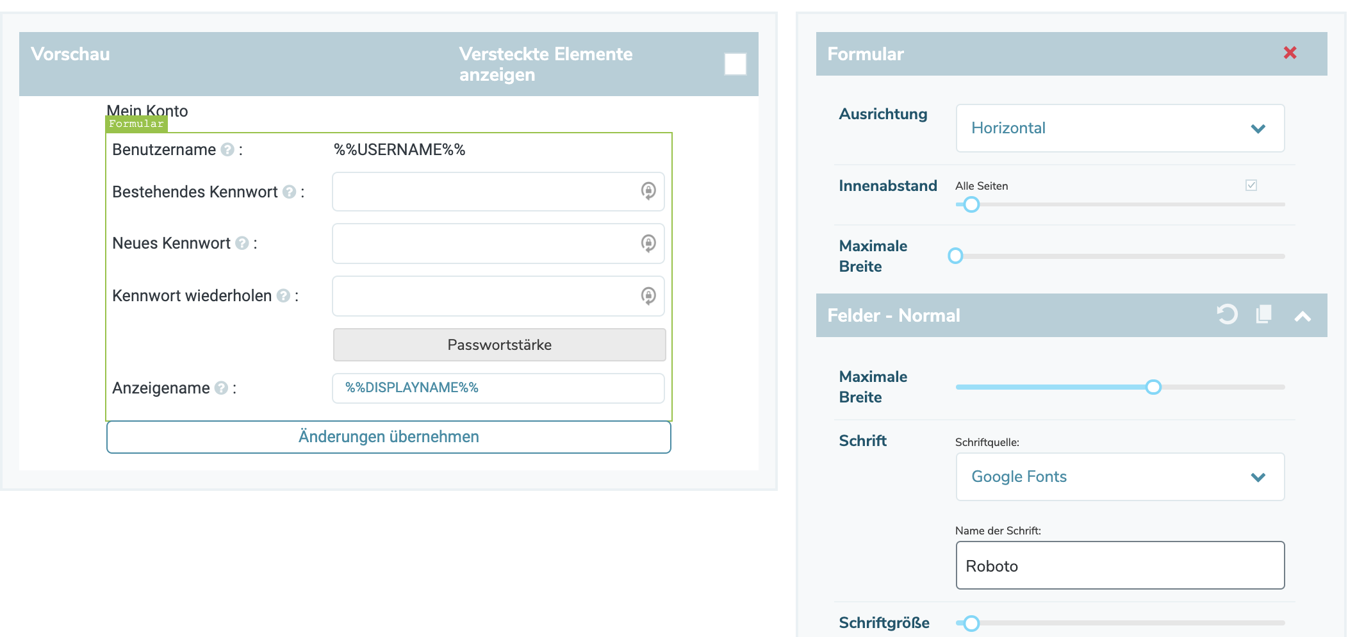Collapse the Felder - Normal section
1348x637 pixels.
click(x=1303, y=316)
